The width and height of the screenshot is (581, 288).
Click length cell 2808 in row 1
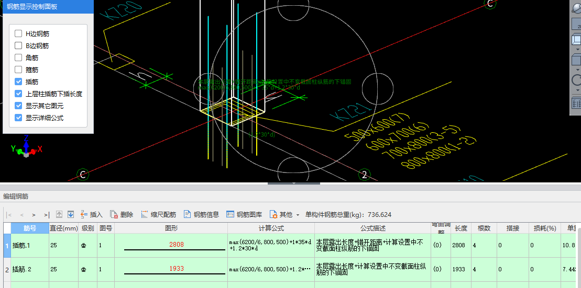(461, 245)
